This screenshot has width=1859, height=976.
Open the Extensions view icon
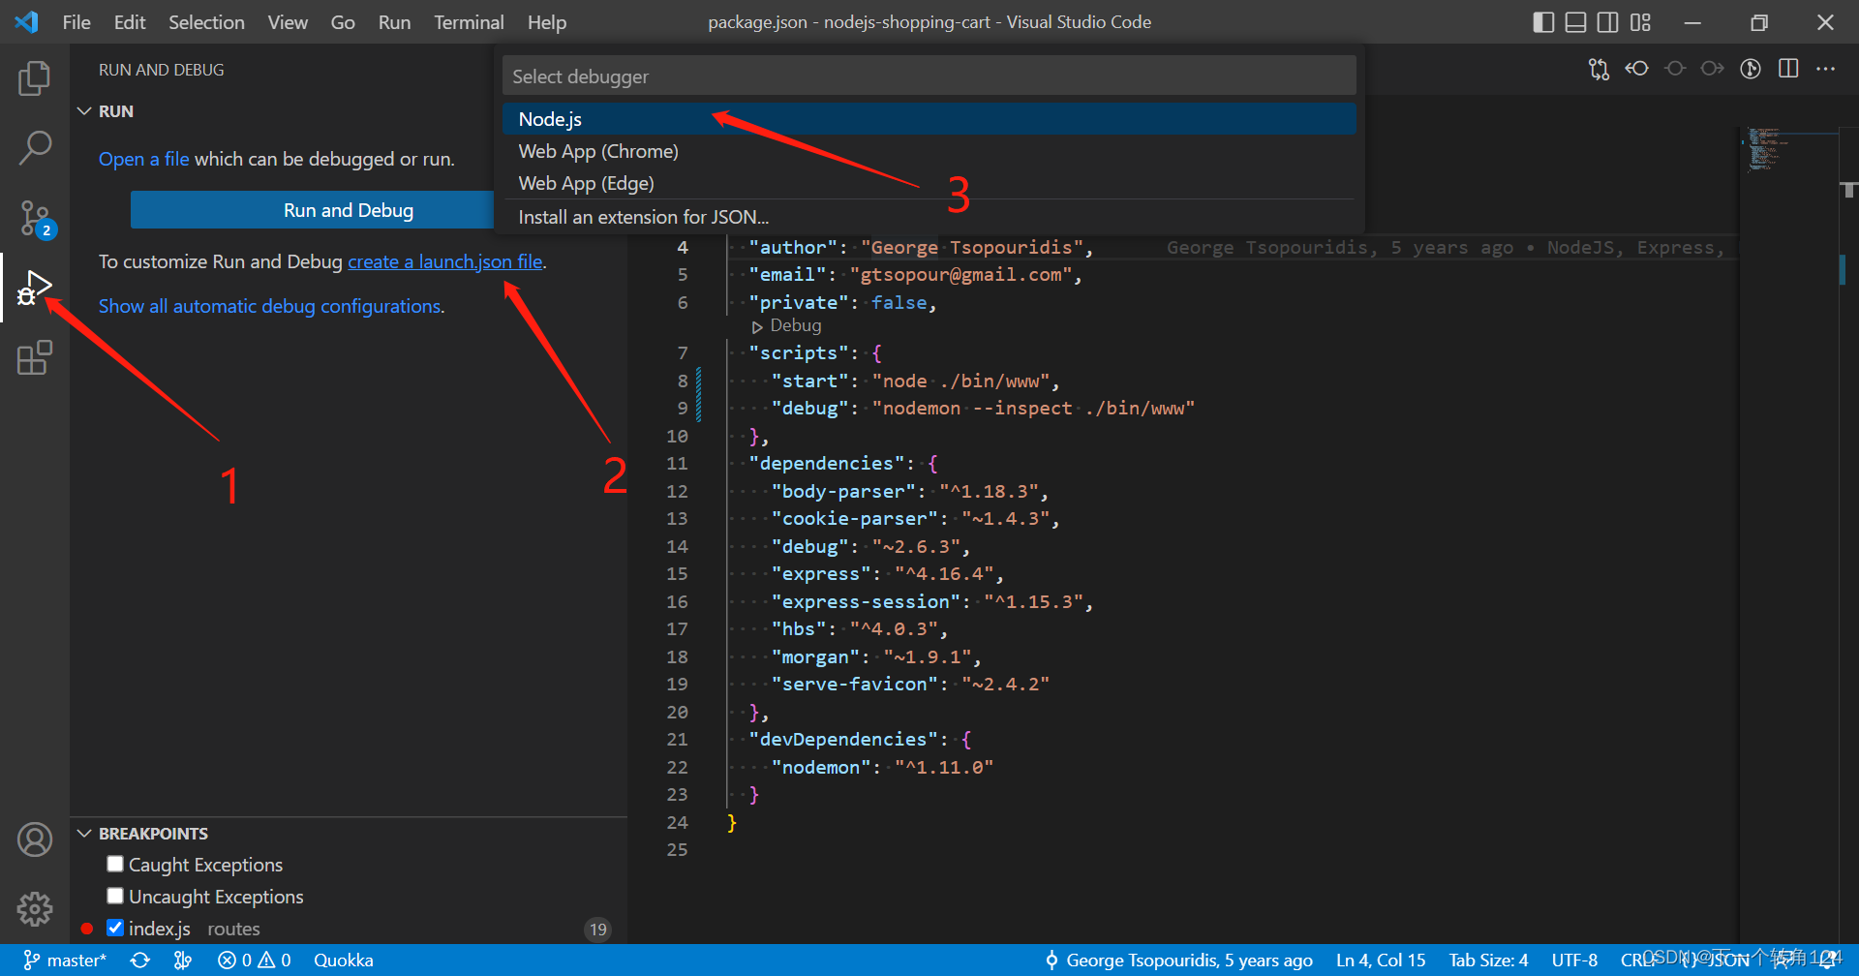[x=35, y=357]
